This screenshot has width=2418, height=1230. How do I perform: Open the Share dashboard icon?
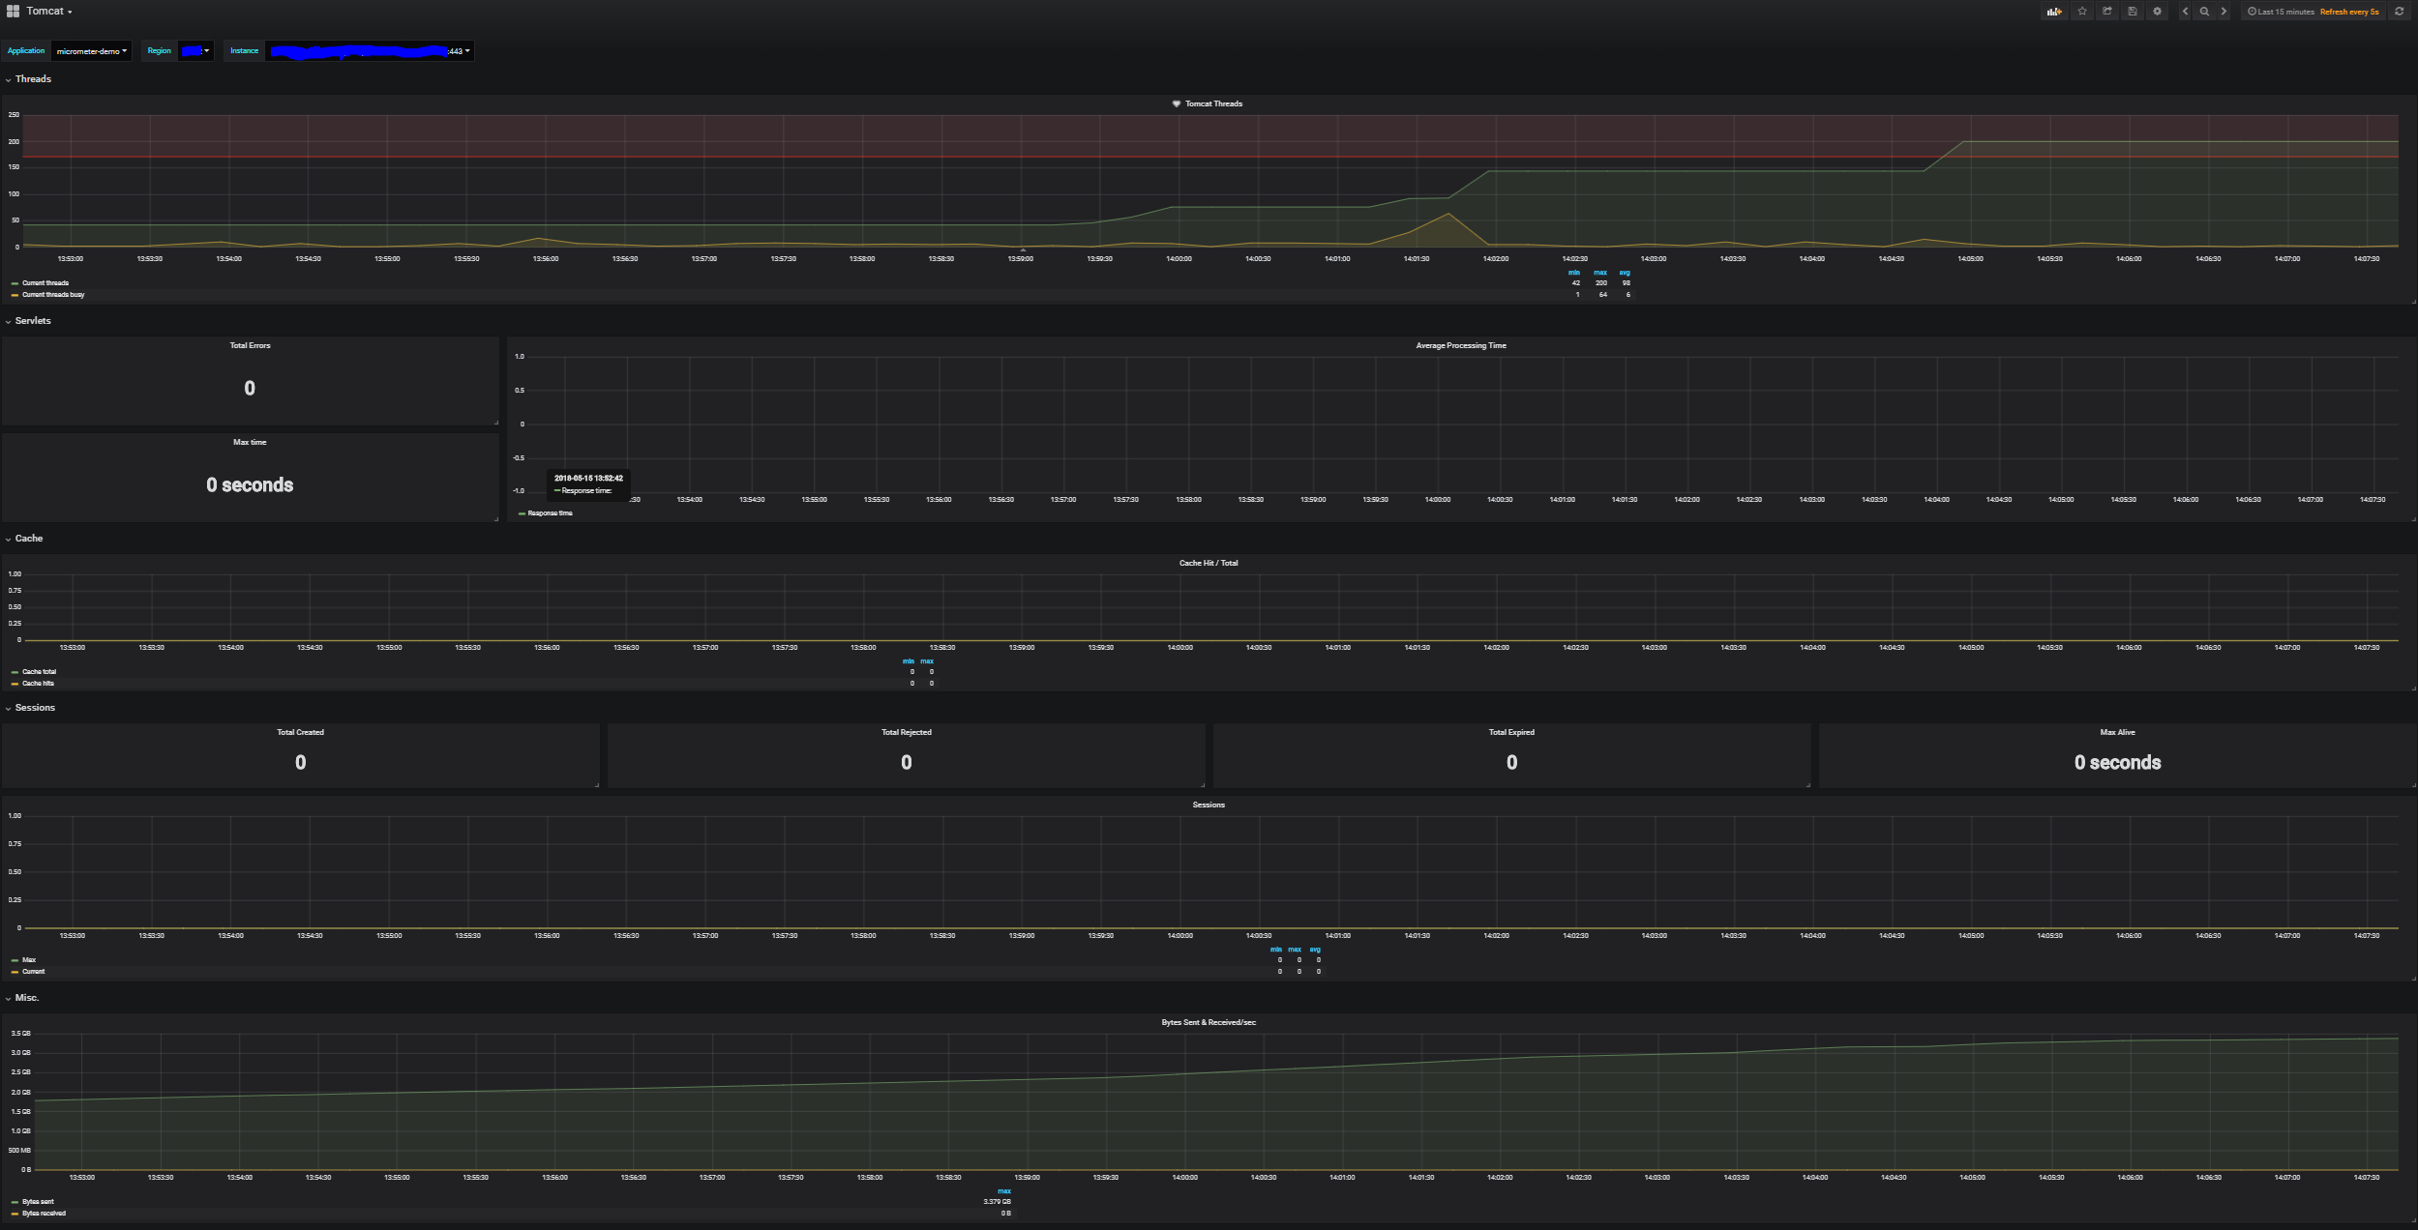[x=2106, y=12]
